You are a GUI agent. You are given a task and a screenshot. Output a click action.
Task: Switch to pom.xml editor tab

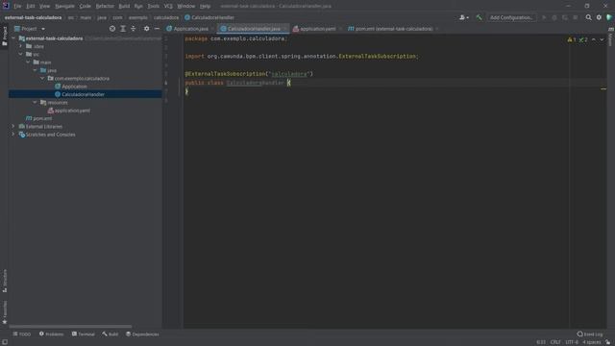click(x=393, y=29)
